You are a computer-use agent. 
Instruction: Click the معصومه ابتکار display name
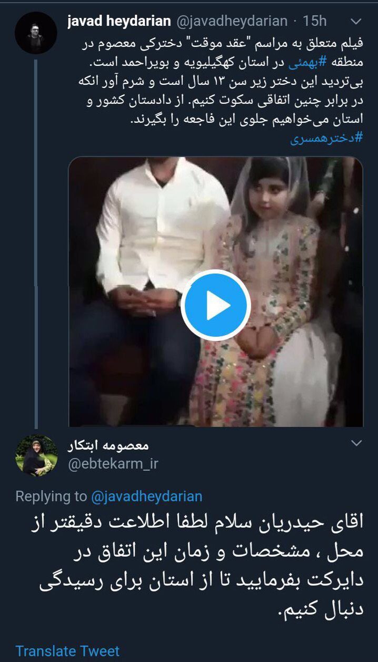click(x=108, y=446)
